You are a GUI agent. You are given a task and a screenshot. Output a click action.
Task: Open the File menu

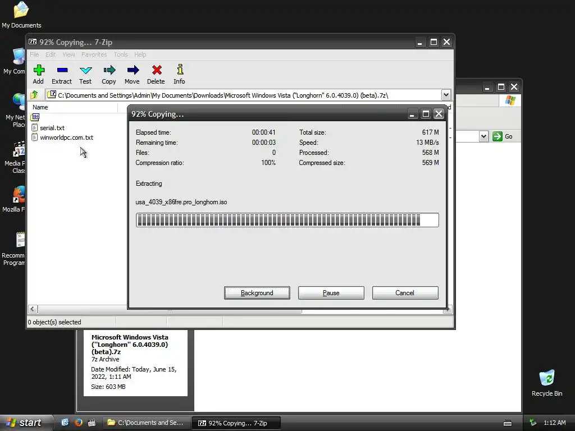tap(34, 54)
